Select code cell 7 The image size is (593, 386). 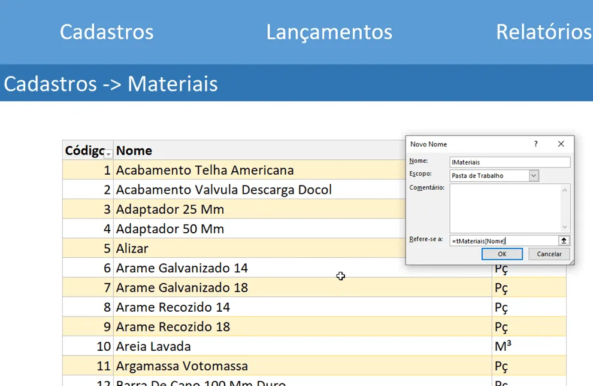point(88,288)
